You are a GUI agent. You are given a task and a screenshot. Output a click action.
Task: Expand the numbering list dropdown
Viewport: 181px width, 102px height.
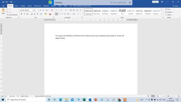point(63,10)
